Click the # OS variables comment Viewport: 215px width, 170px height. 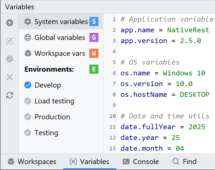coord(150,62)
